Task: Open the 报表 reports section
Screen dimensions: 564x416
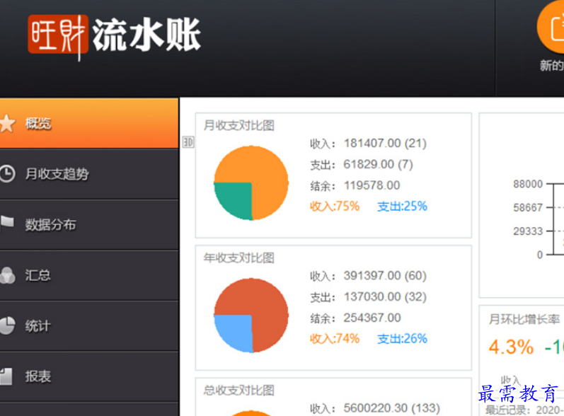Action: pyautogui.click(x=89, y=376)
